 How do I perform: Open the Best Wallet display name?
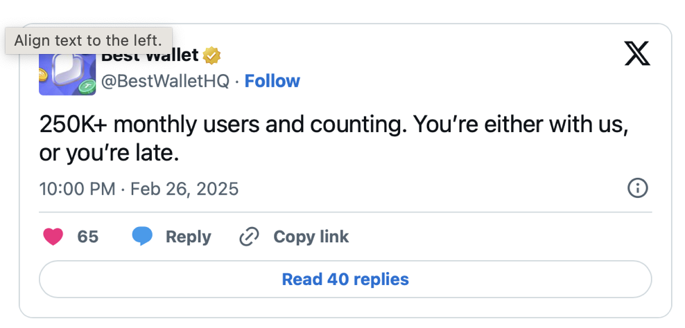(150, 57)
